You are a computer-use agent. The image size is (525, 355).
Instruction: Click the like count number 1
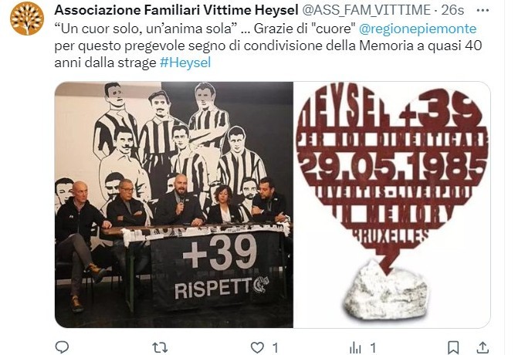point(275,348)
